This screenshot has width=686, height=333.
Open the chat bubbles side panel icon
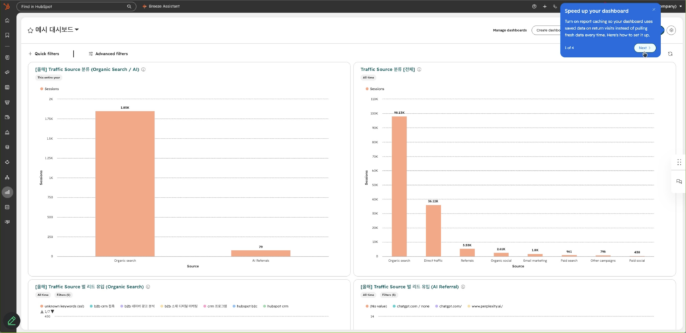[679, 181]
